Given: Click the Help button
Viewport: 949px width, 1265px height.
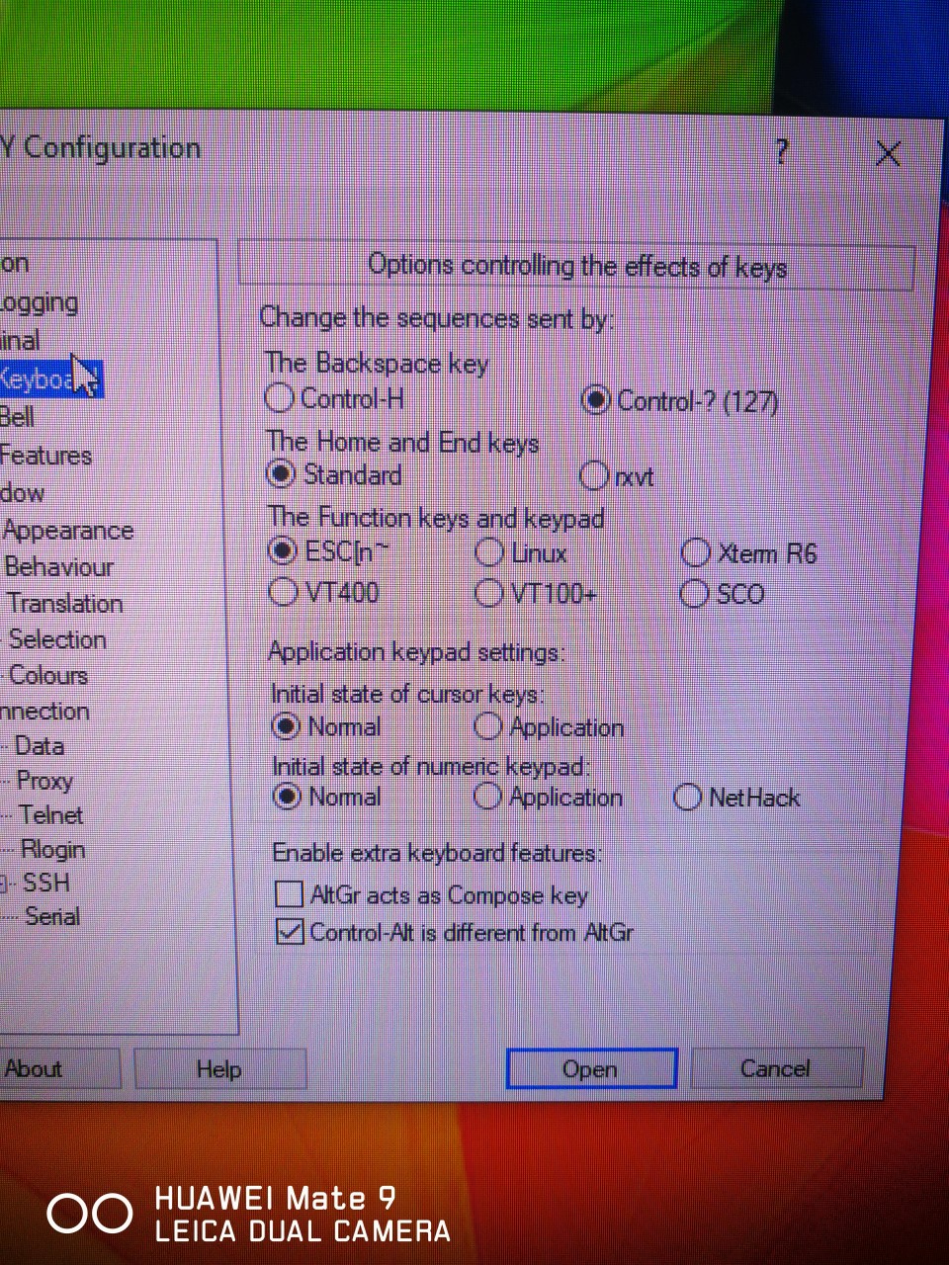Looking at the screenshot, I should click(219, 1069).
